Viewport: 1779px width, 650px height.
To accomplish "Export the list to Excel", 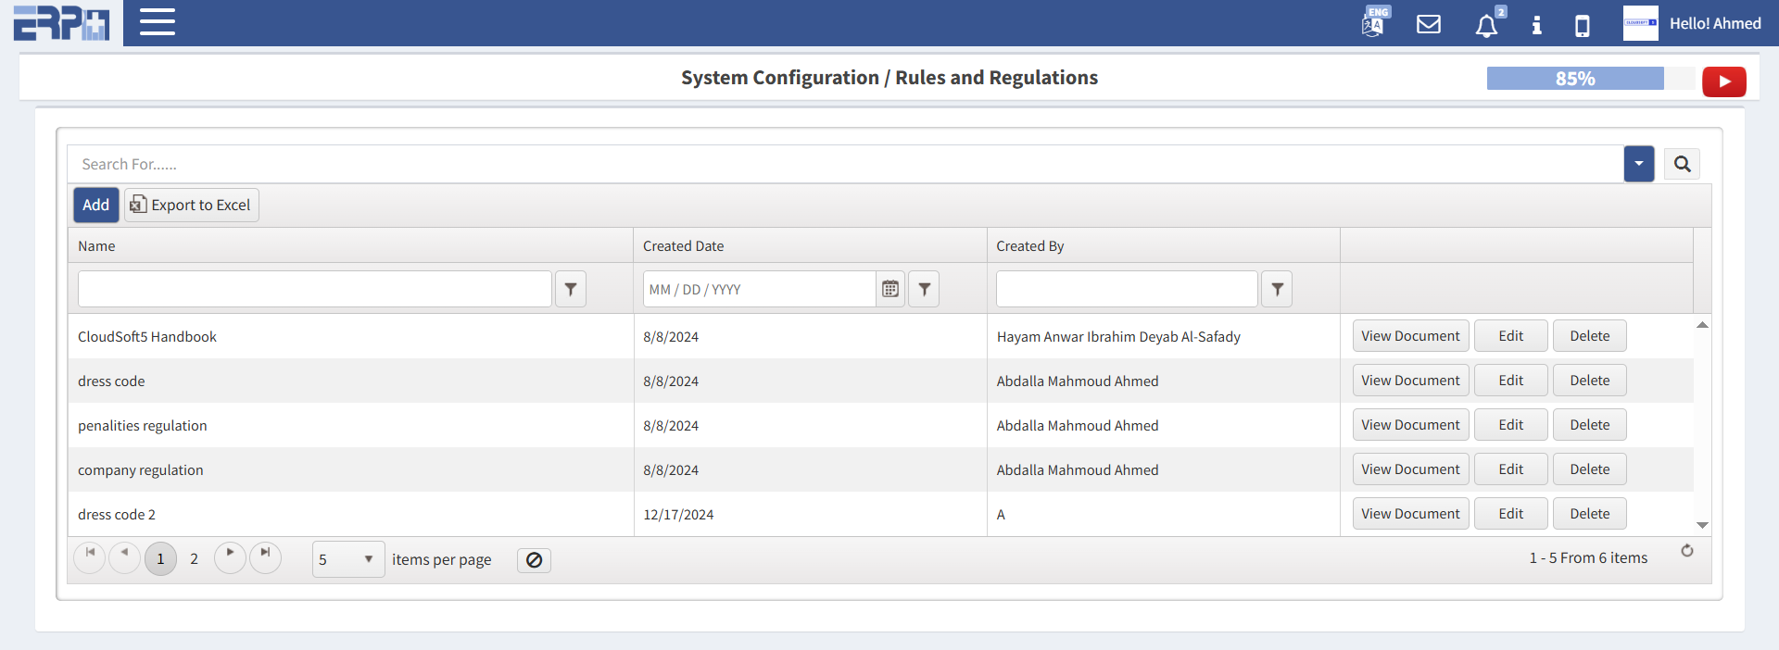I will pyautogui.click(x=192, y=205).
